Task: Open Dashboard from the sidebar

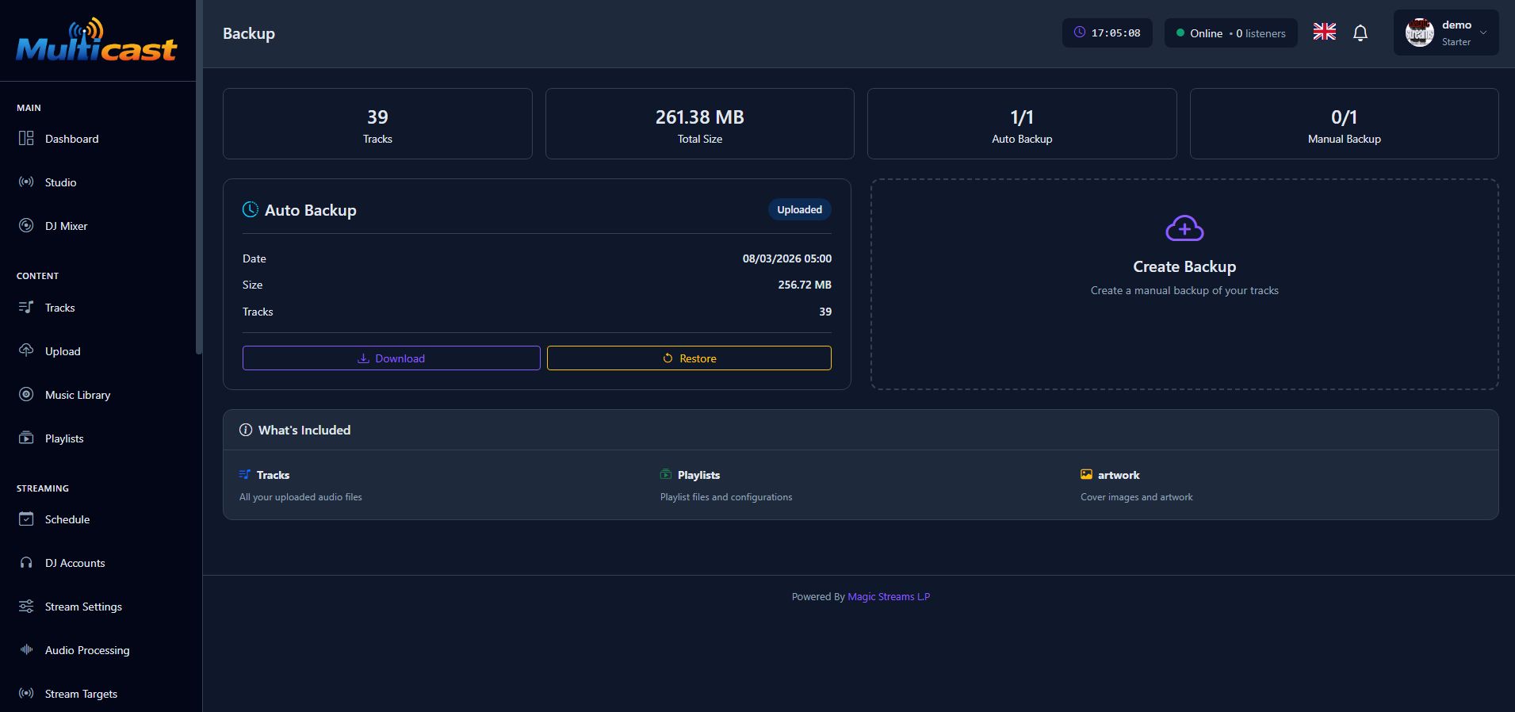Action: [71, 139]
